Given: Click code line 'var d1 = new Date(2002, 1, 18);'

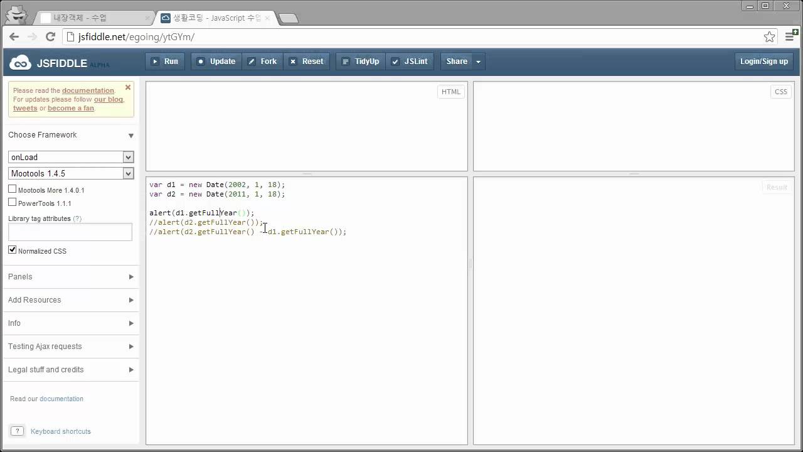Looking at the screenshot, I should click(217, 185).
